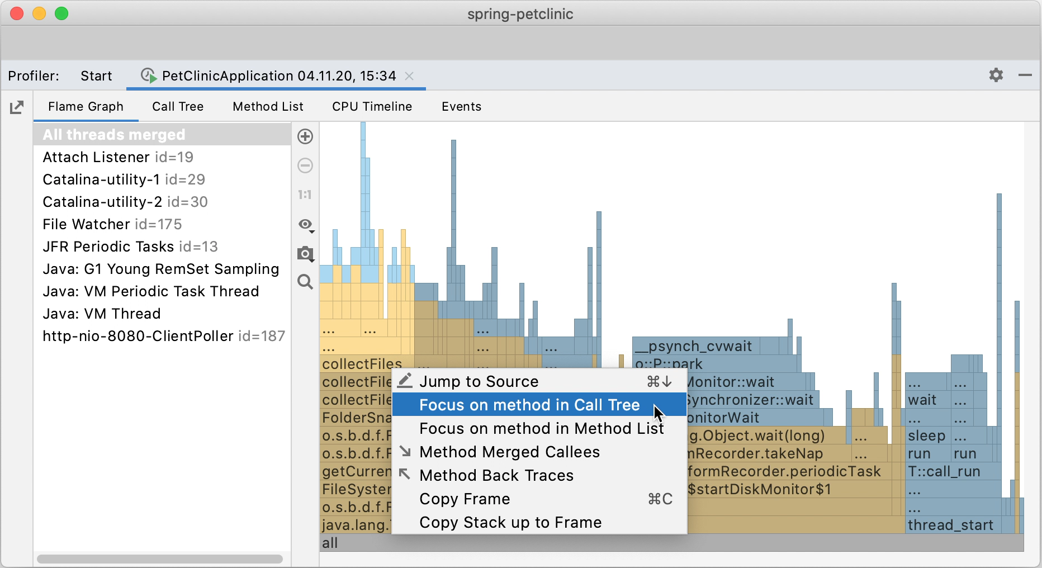Click the horizontal scrollbar under thread list
The width and height of the screenshot is (1042, 568).
pos(160,559)
